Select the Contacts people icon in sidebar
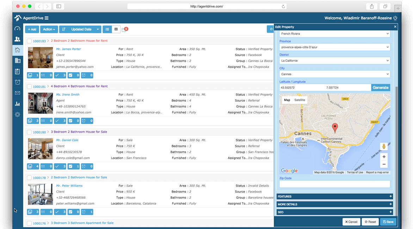The image size is (413, 229). (17, 39)
